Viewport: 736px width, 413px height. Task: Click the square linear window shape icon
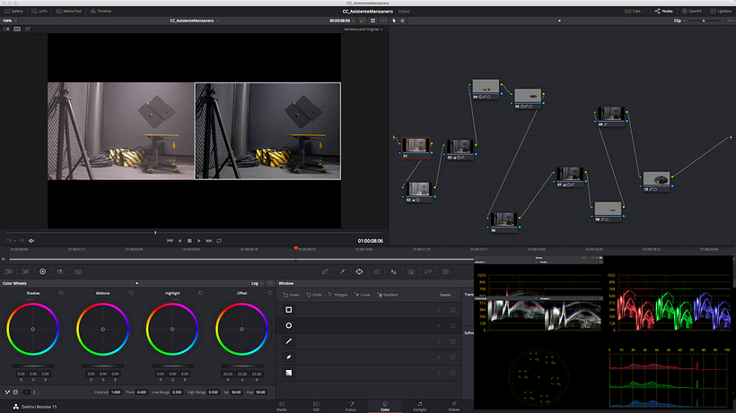(x=289, y=309)
